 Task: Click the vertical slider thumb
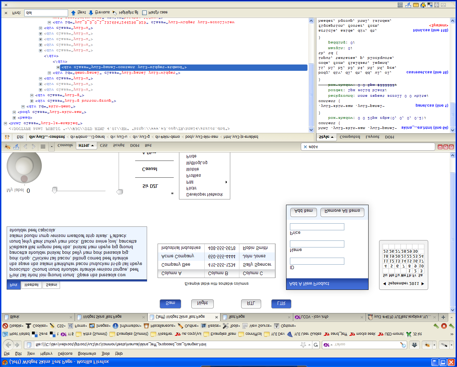point(120,192)
